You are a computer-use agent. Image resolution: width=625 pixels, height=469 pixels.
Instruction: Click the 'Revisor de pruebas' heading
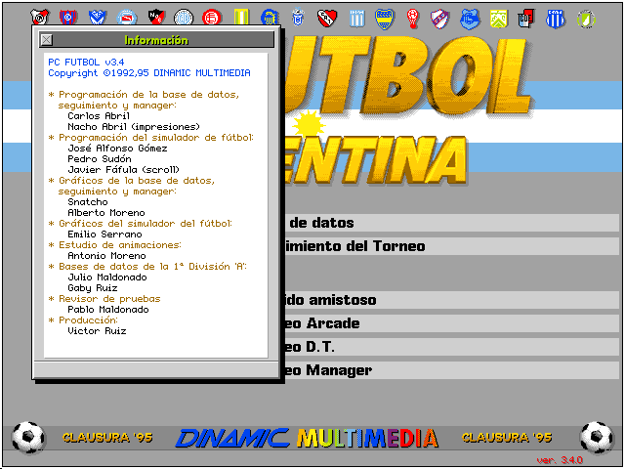(109, 299)
